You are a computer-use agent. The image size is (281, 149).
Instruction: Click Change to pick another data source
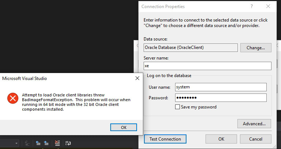256,48
